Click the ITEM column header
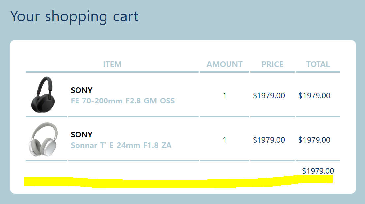Screen dimensions: 365x204 pyautogui.click(x=112, y=64)
